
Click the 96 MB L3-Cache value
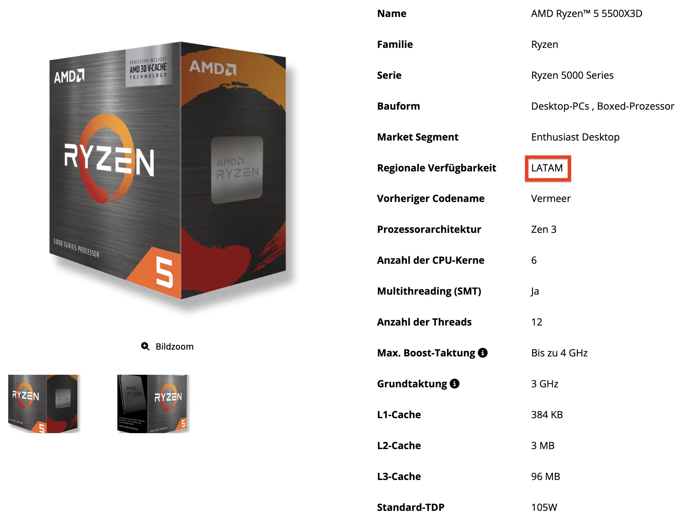546,476
